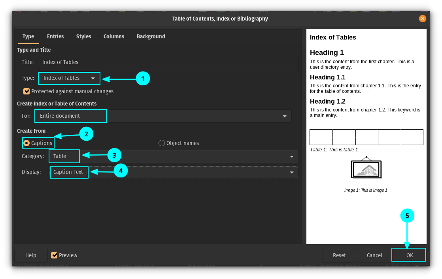Uncheck Protected against manual changes

[x=26, y=91]
